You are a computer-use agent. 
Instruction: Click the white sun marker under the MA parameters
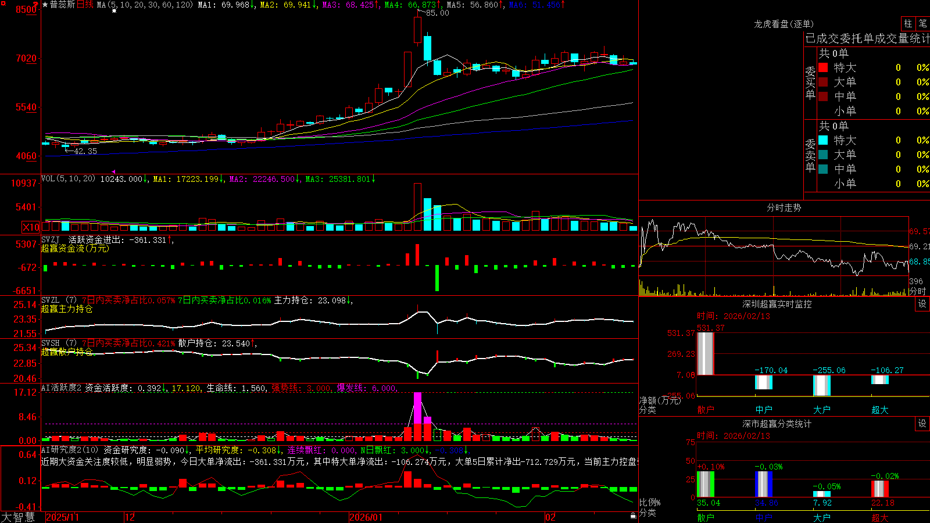tap(115, 10)
